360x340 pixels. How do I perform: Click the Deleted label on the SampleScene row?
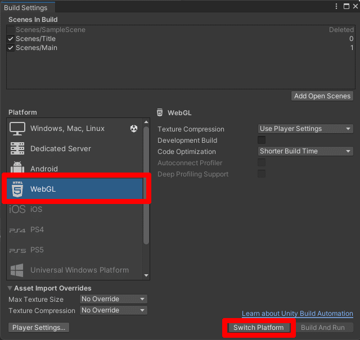tap(341, 30)
